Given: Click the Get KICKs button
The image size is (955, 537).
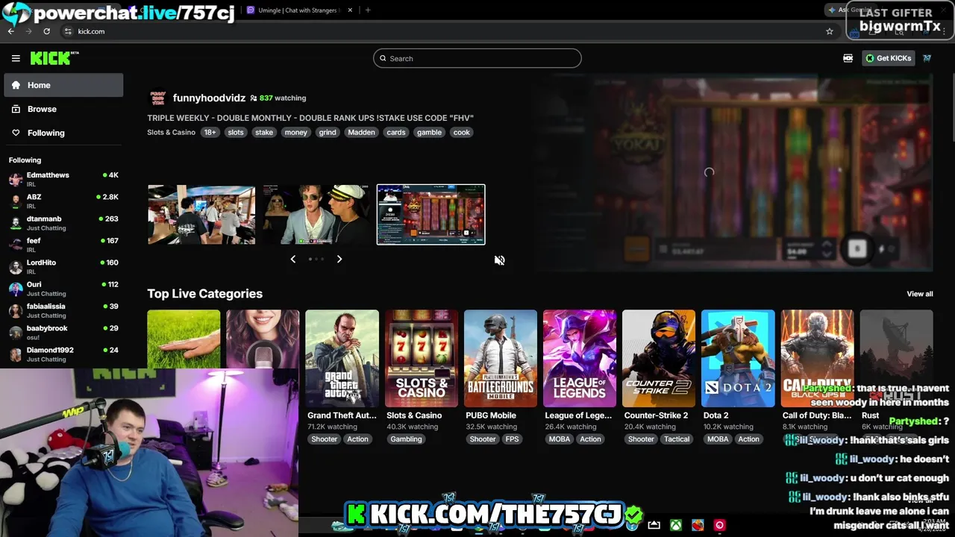Looking at the screenshot, I should [888, 58].
